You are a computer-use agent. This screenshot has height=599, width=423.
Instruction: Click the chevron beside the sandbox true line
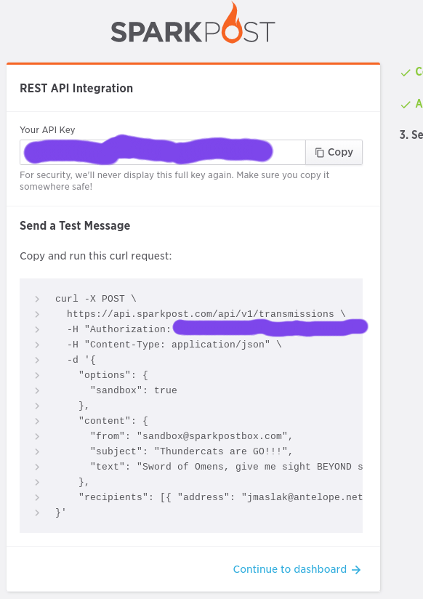point(37,390)
